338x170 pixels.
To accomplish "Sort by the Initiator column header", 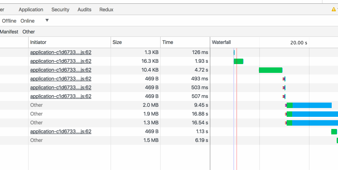I will pos(69,42).
